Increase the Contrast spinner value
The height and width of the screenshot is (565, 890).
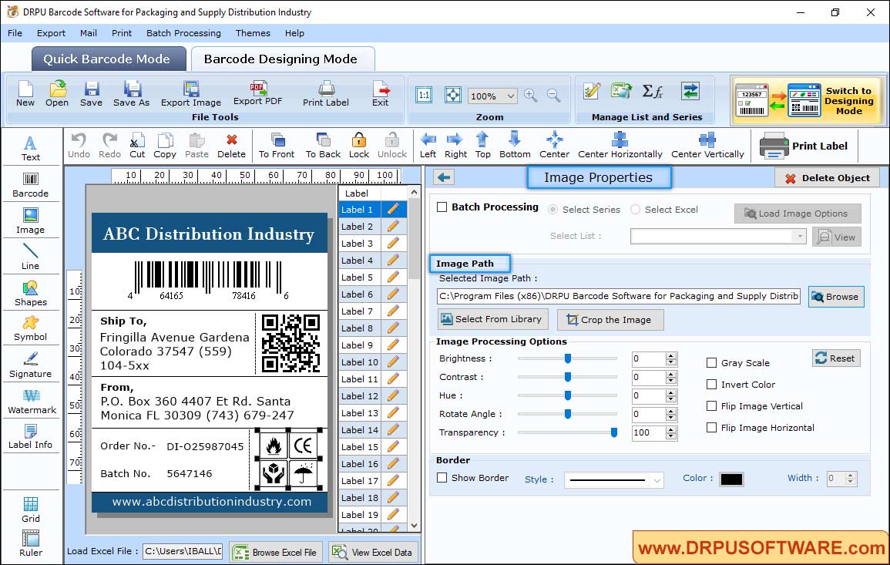[x=671, y=374]
